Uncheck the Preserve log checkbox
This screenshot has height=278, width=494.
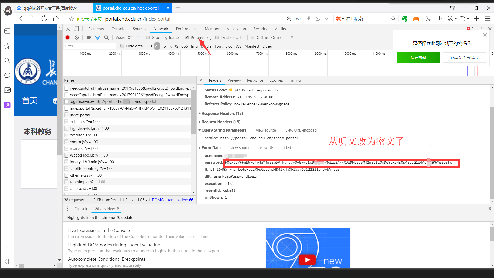pos(187,37)
